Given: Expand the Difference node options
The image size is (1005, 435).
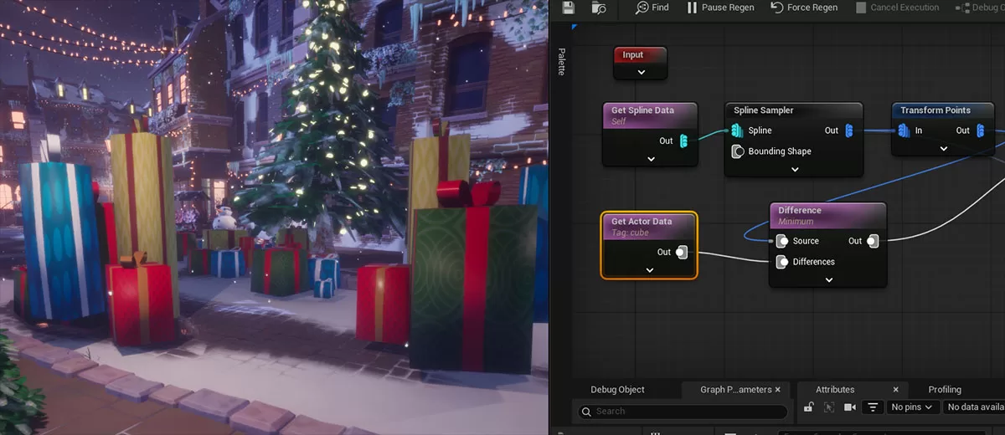Looking at the screenshot, I should pos(828,280).
